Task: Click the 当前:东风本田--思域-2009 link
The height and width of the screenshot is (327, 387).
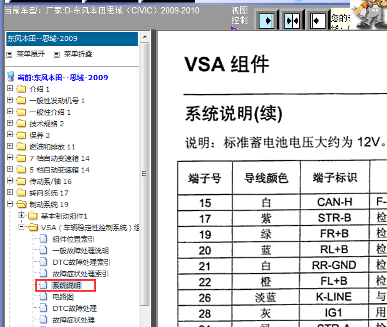Action: pos(63,78)
